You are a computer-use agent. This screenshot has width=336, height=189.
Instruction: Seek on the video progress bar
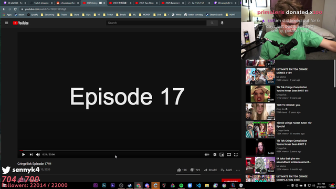[x=130, y=151]
